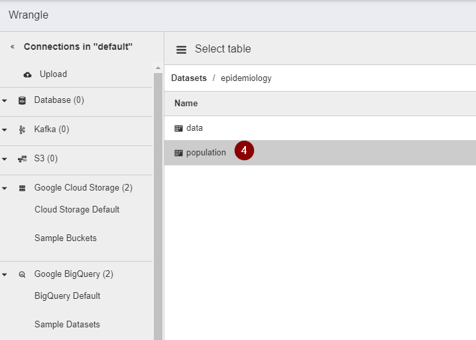Image resolution: width=476 pixels, height=340 pixels.
Task: Click the Database cylinder icon
Action: [x=22, y=100]
